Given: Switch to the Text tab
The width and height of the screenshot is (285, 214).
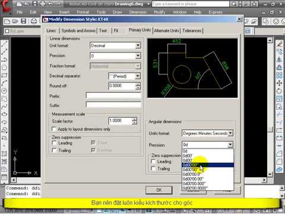Looking at the screenshot, I should pyautogui.click(x=103, y=30).
